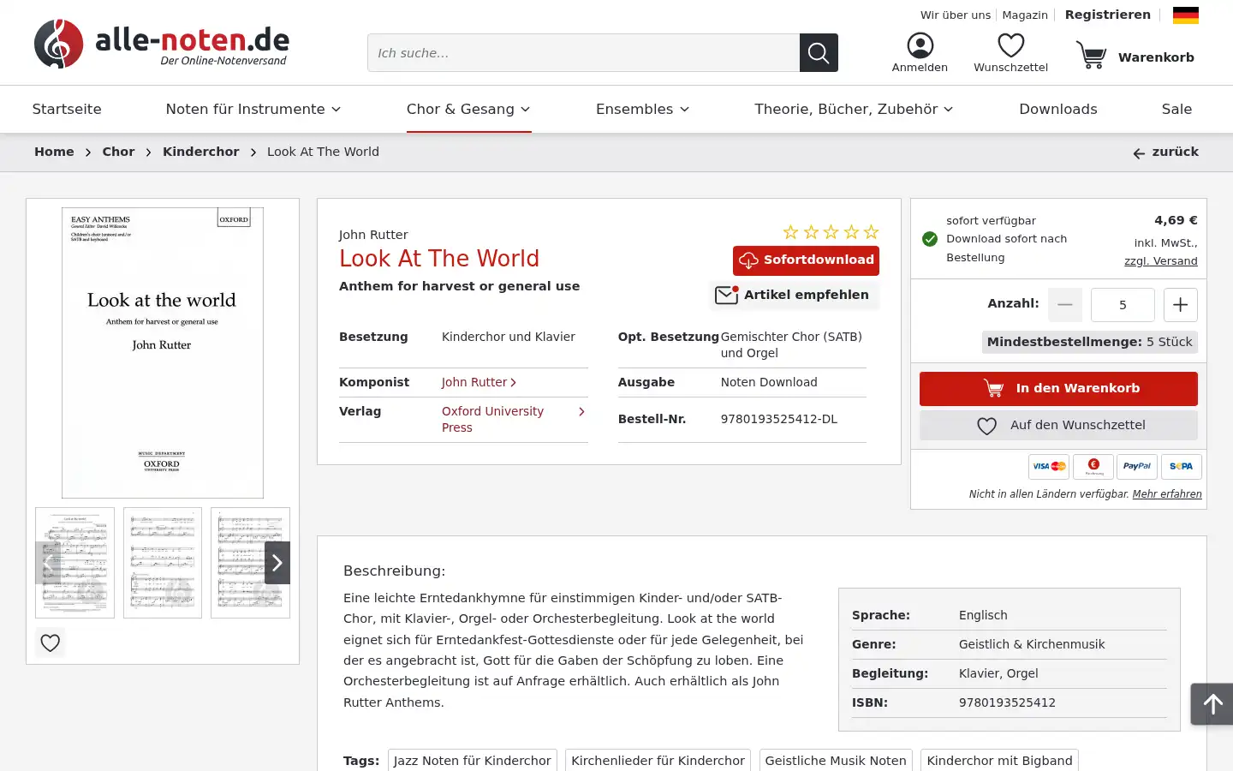Decrease quantity with minus button

(1065, 305)
